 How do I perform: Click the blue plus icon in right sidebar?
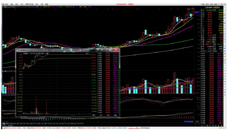(225, 54)
